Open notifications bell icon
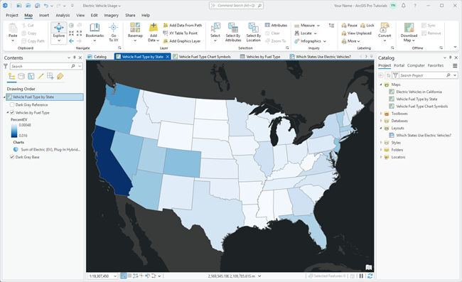 404,6
